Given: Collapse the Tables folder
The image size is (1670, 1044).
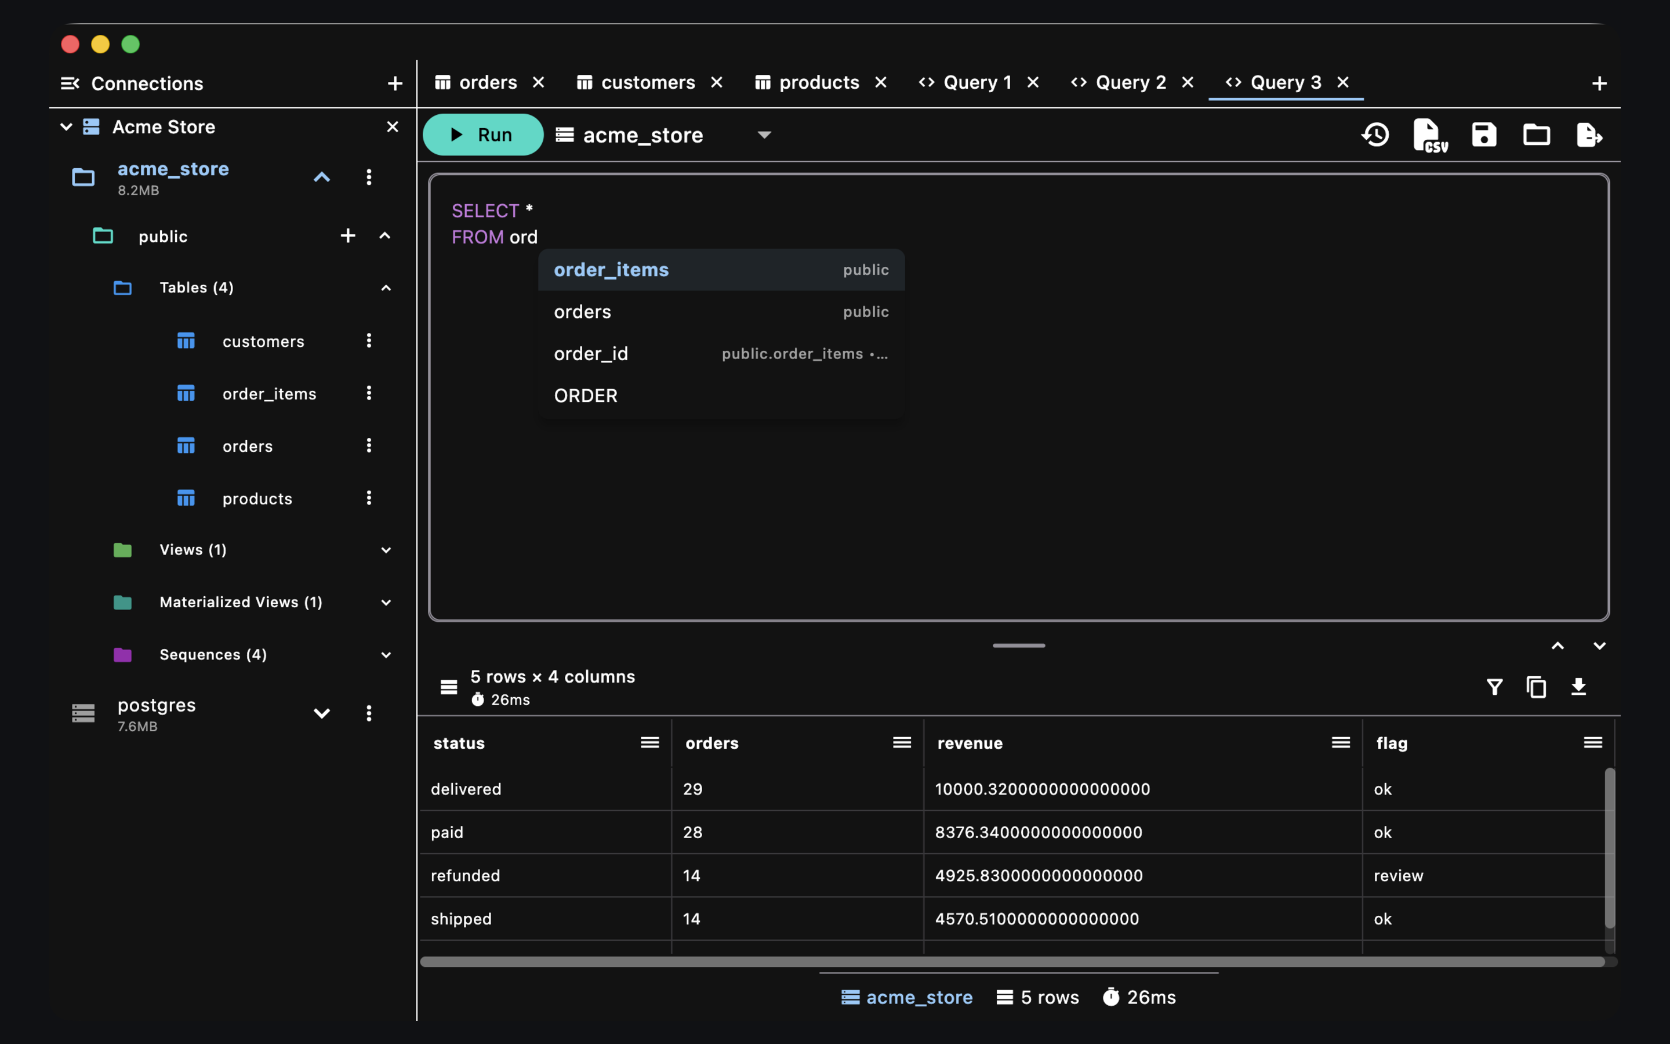Looking at the screenshot, I should tap(386, 288).
